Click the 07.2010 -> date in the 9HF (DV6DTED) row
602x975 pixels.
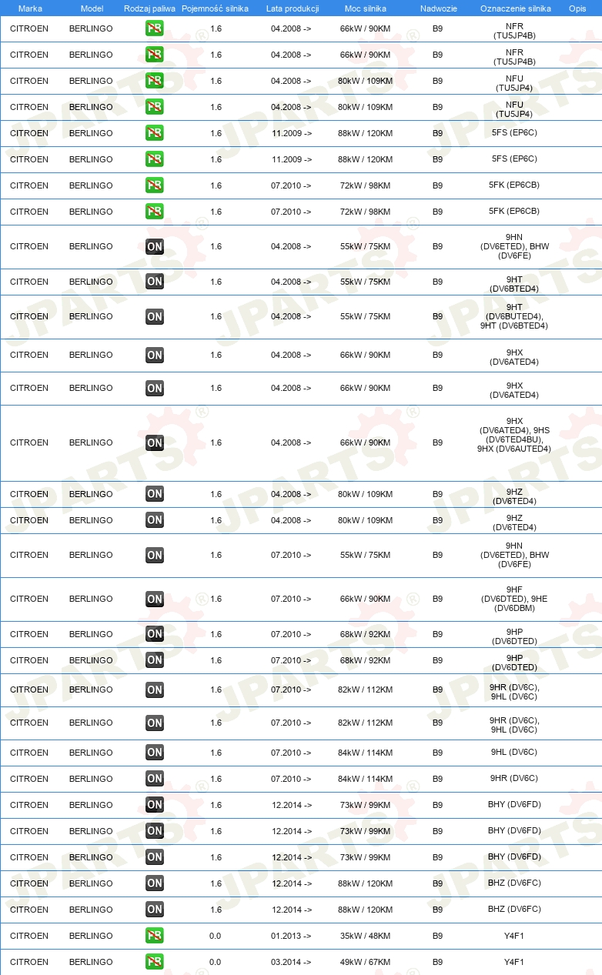pyautogui.click(x=292, y=599)
